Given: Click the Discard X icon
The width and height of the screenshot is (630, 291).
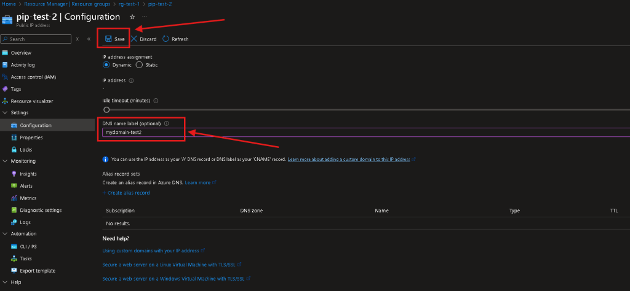Looking at the screenshot, I should pyautogui.click(x=134, y=39).
